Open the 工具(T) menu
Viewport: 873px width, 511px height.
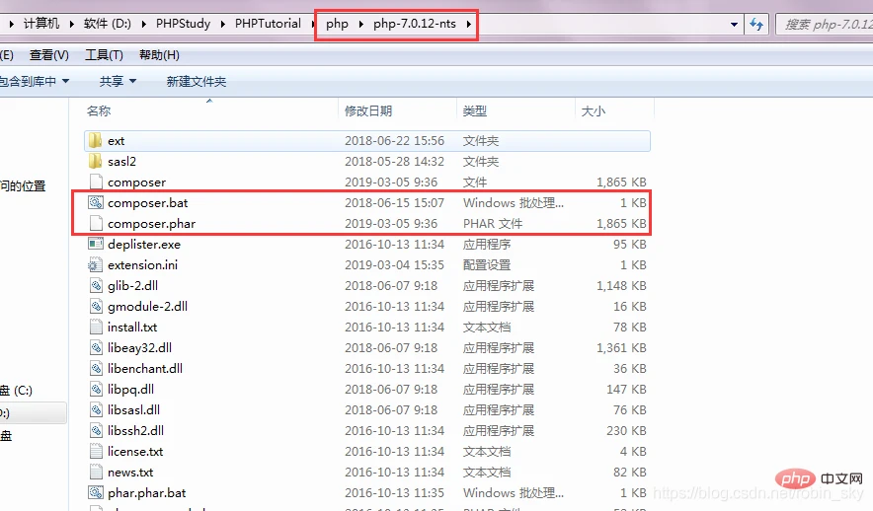(x=104, y=55)
